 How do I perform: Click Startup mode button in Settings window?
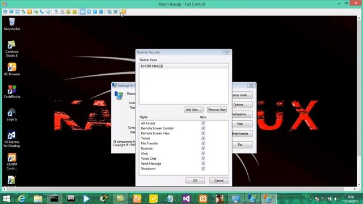tap(242, 95)
